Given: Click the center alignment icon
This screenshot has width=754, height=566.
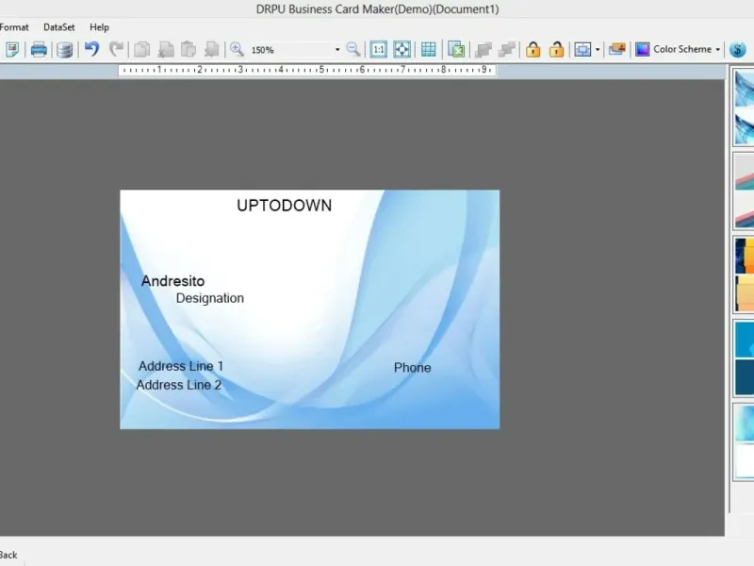Looking at the screenshot, I should tap(582, 49).
